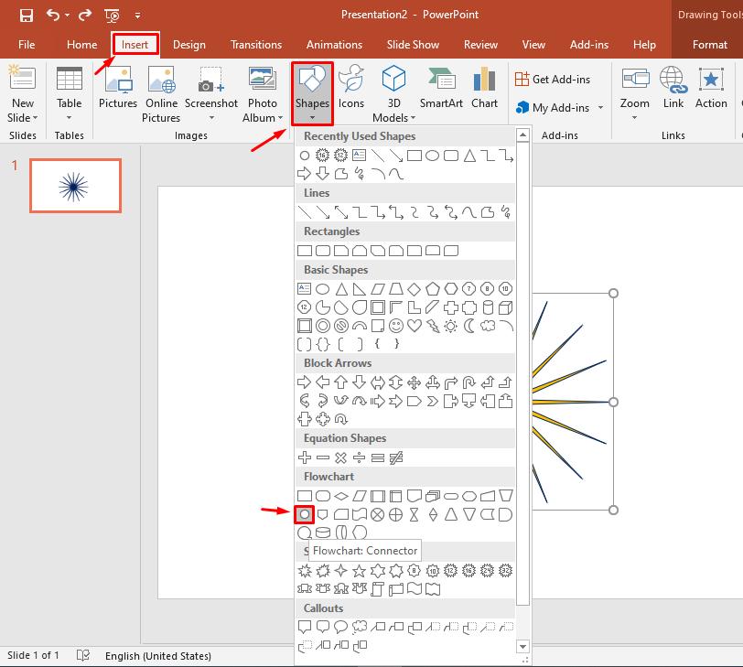Select the slide 1 thumbnail
743x667 pixels.
[75, 184]
